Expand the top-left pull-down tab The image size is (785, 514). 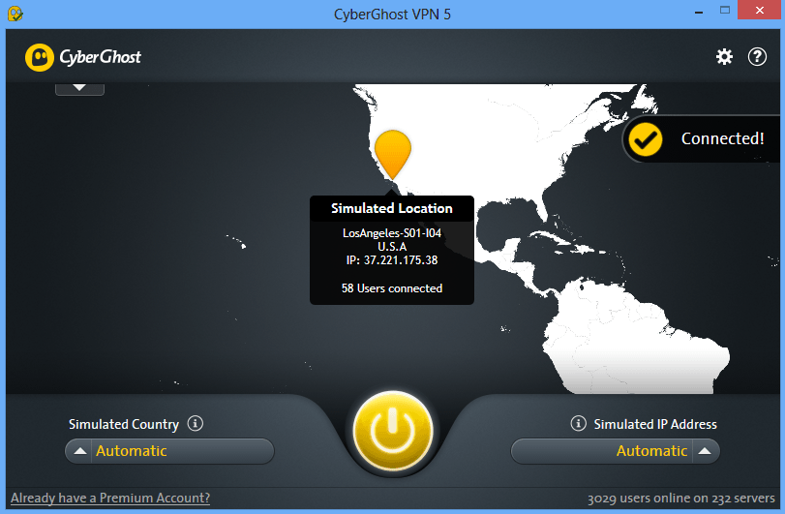coord(79,89)
